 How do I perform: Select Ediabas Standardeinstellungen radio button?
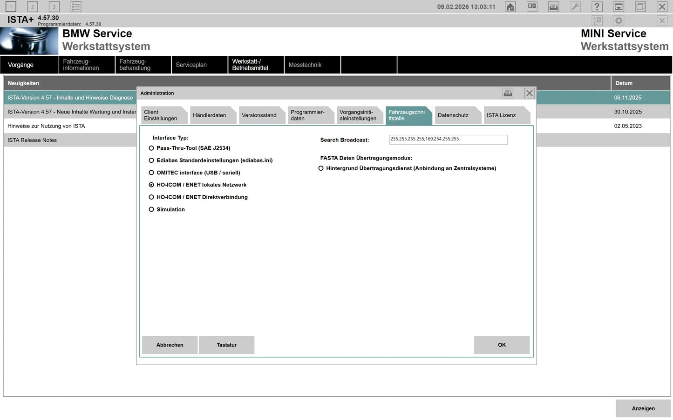coord(151,160)
